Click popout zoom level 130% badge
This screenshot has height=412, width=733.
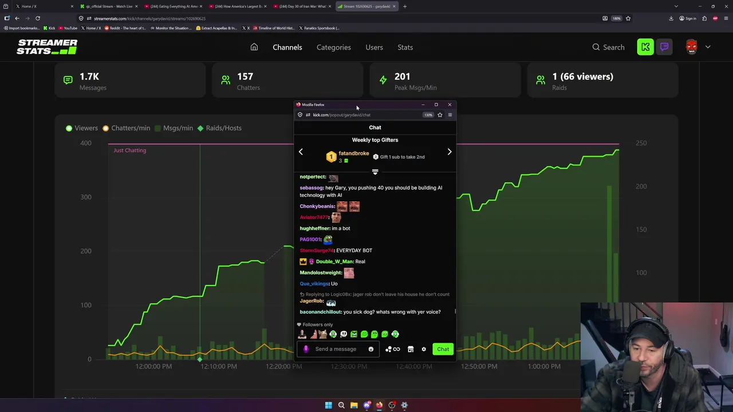[x=428, y=115]
